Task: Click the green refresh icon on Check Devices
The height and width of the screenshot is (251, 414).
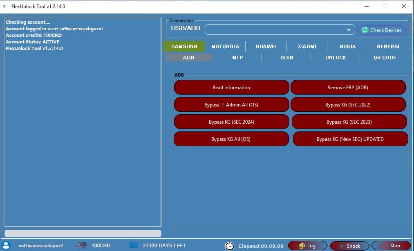Action: click(x=365, y=30)
